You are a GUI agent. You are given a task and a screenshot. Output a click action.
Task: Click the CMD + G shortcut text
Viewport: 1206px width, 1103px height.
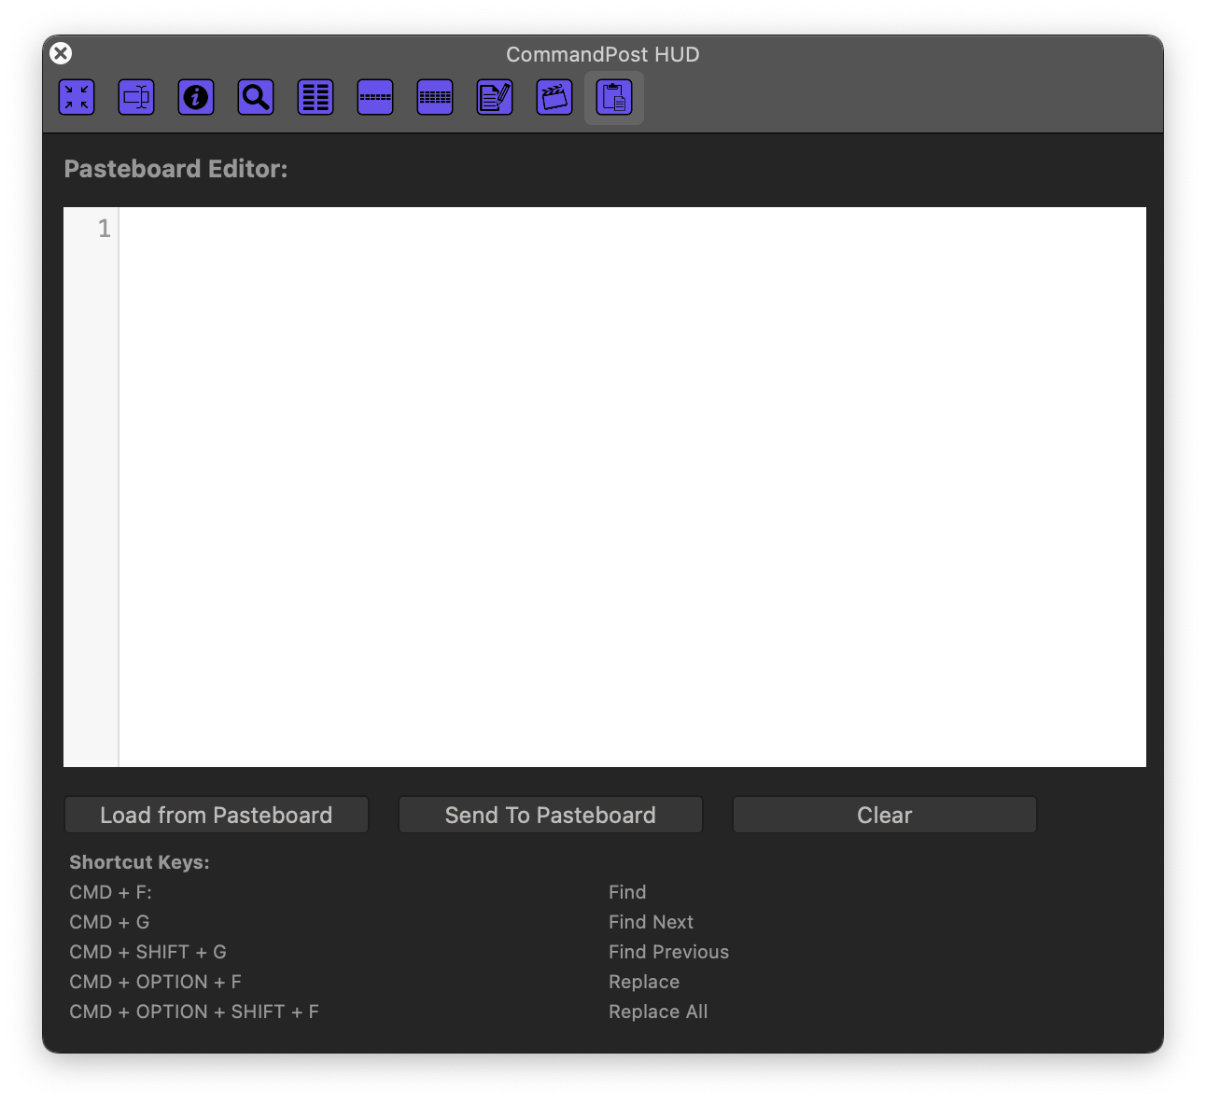[109, 922]
